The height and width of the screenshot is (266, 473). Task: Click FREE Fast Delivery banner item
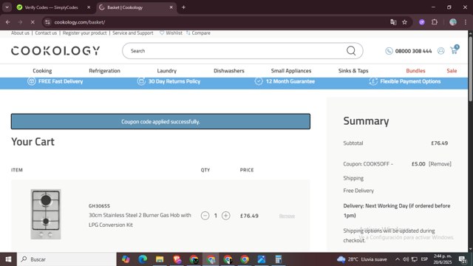pos(55,81)
